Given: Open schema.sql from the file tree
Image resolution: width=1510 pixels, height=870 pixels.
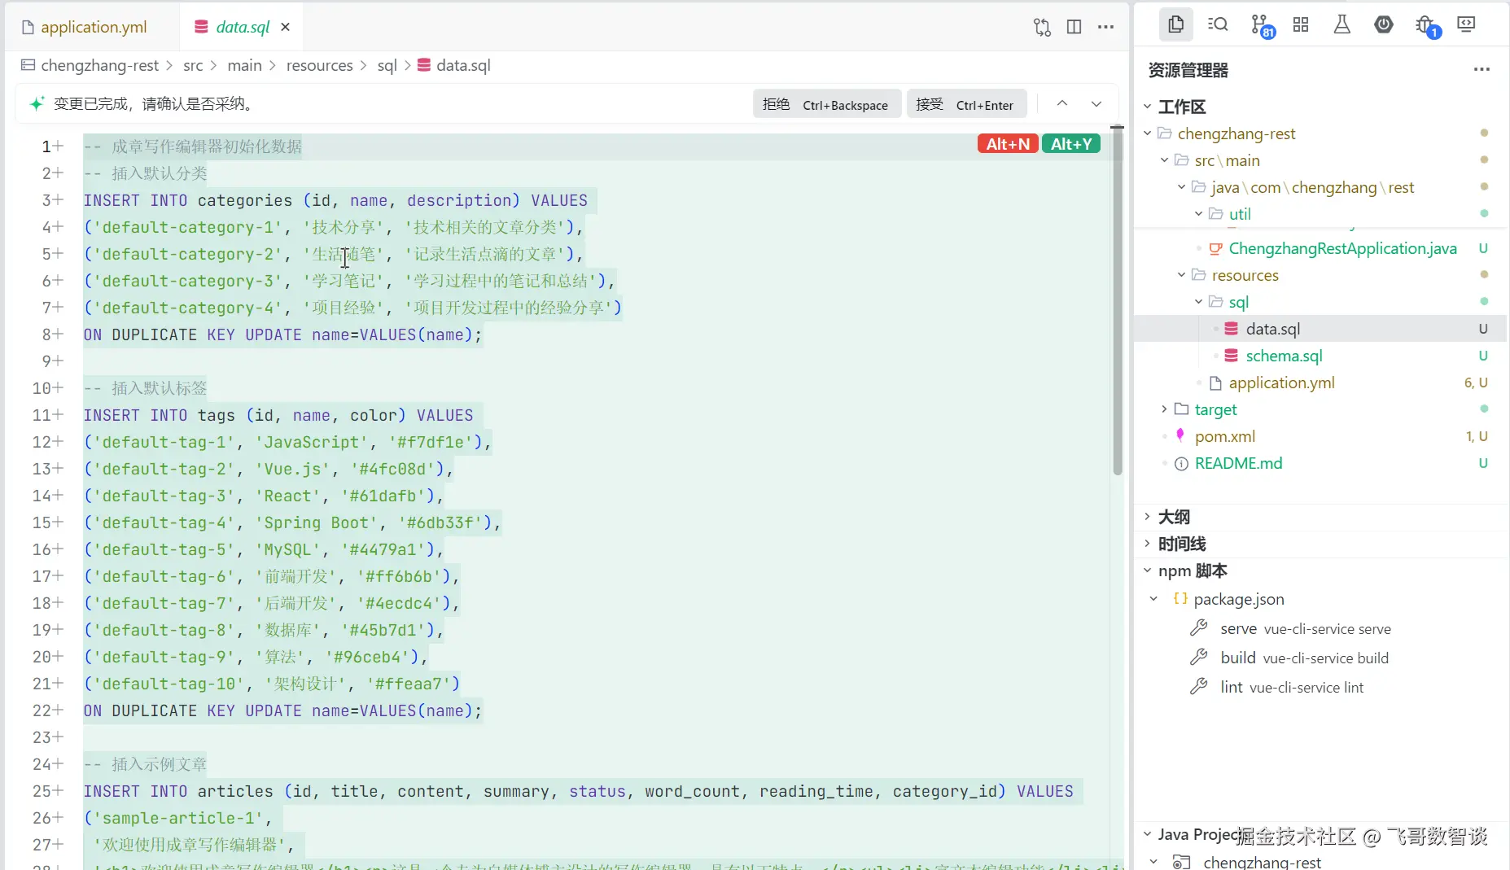Looking at the screenshot, I should (1284, 356).
